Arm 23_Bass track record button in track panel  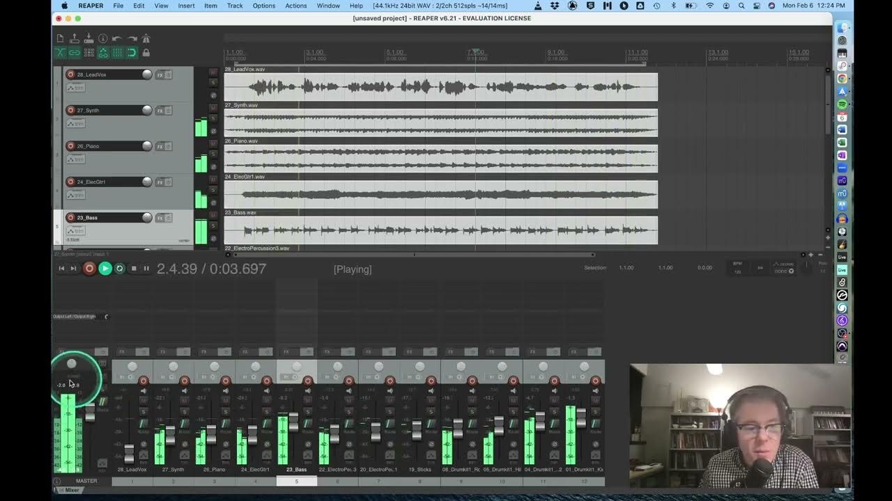pos(70,217)
